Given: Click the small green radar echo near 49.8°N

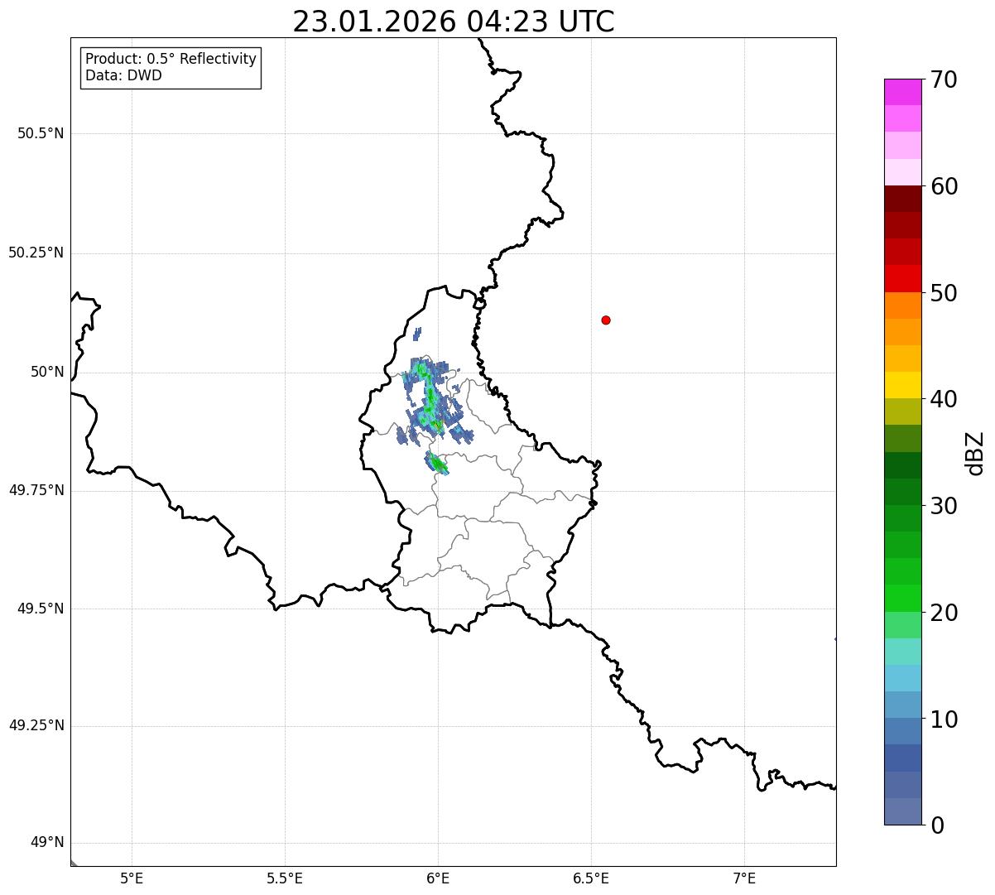Looking at the screenshot, I should click(436, 463).
